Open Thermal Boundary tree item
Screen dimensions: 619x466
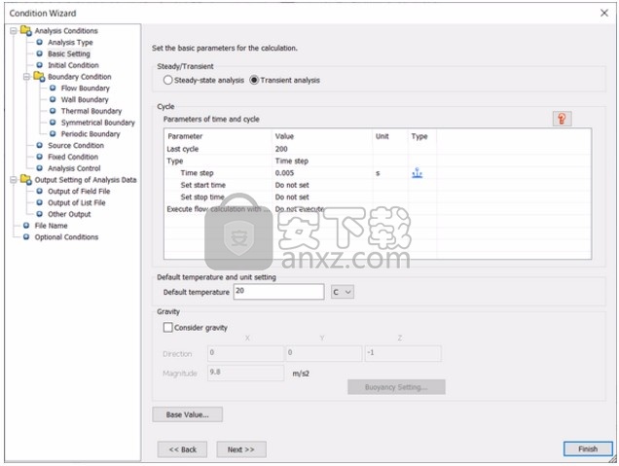[91, 111]
